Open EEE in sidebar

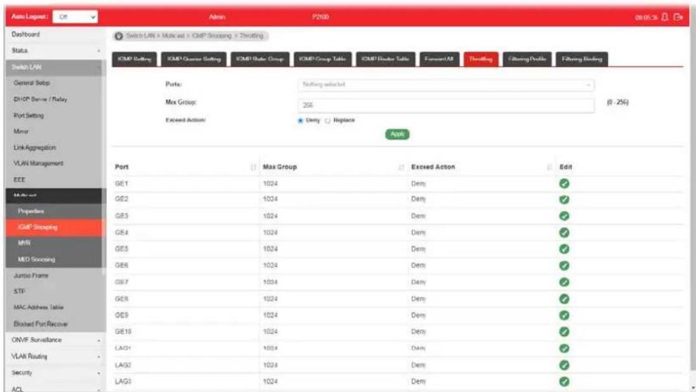point(20,180)
